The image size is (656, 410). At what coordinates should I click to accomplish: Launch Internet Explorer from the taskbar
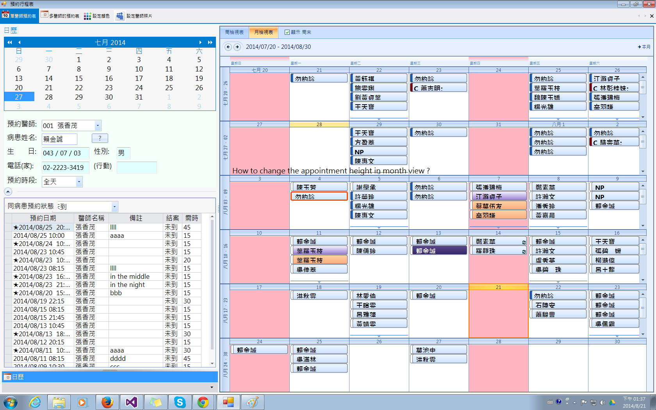[x=35, y=402]
